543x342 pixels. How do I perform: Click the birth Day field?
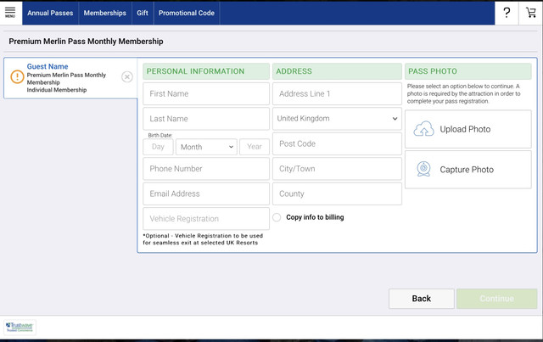point(158,147)
